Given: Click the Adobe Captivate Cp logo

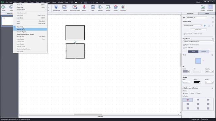Looking at the screenshot, I should [2, 2].
